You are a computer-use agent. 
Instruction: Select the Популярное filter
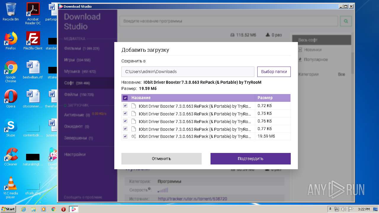(313, 59)
